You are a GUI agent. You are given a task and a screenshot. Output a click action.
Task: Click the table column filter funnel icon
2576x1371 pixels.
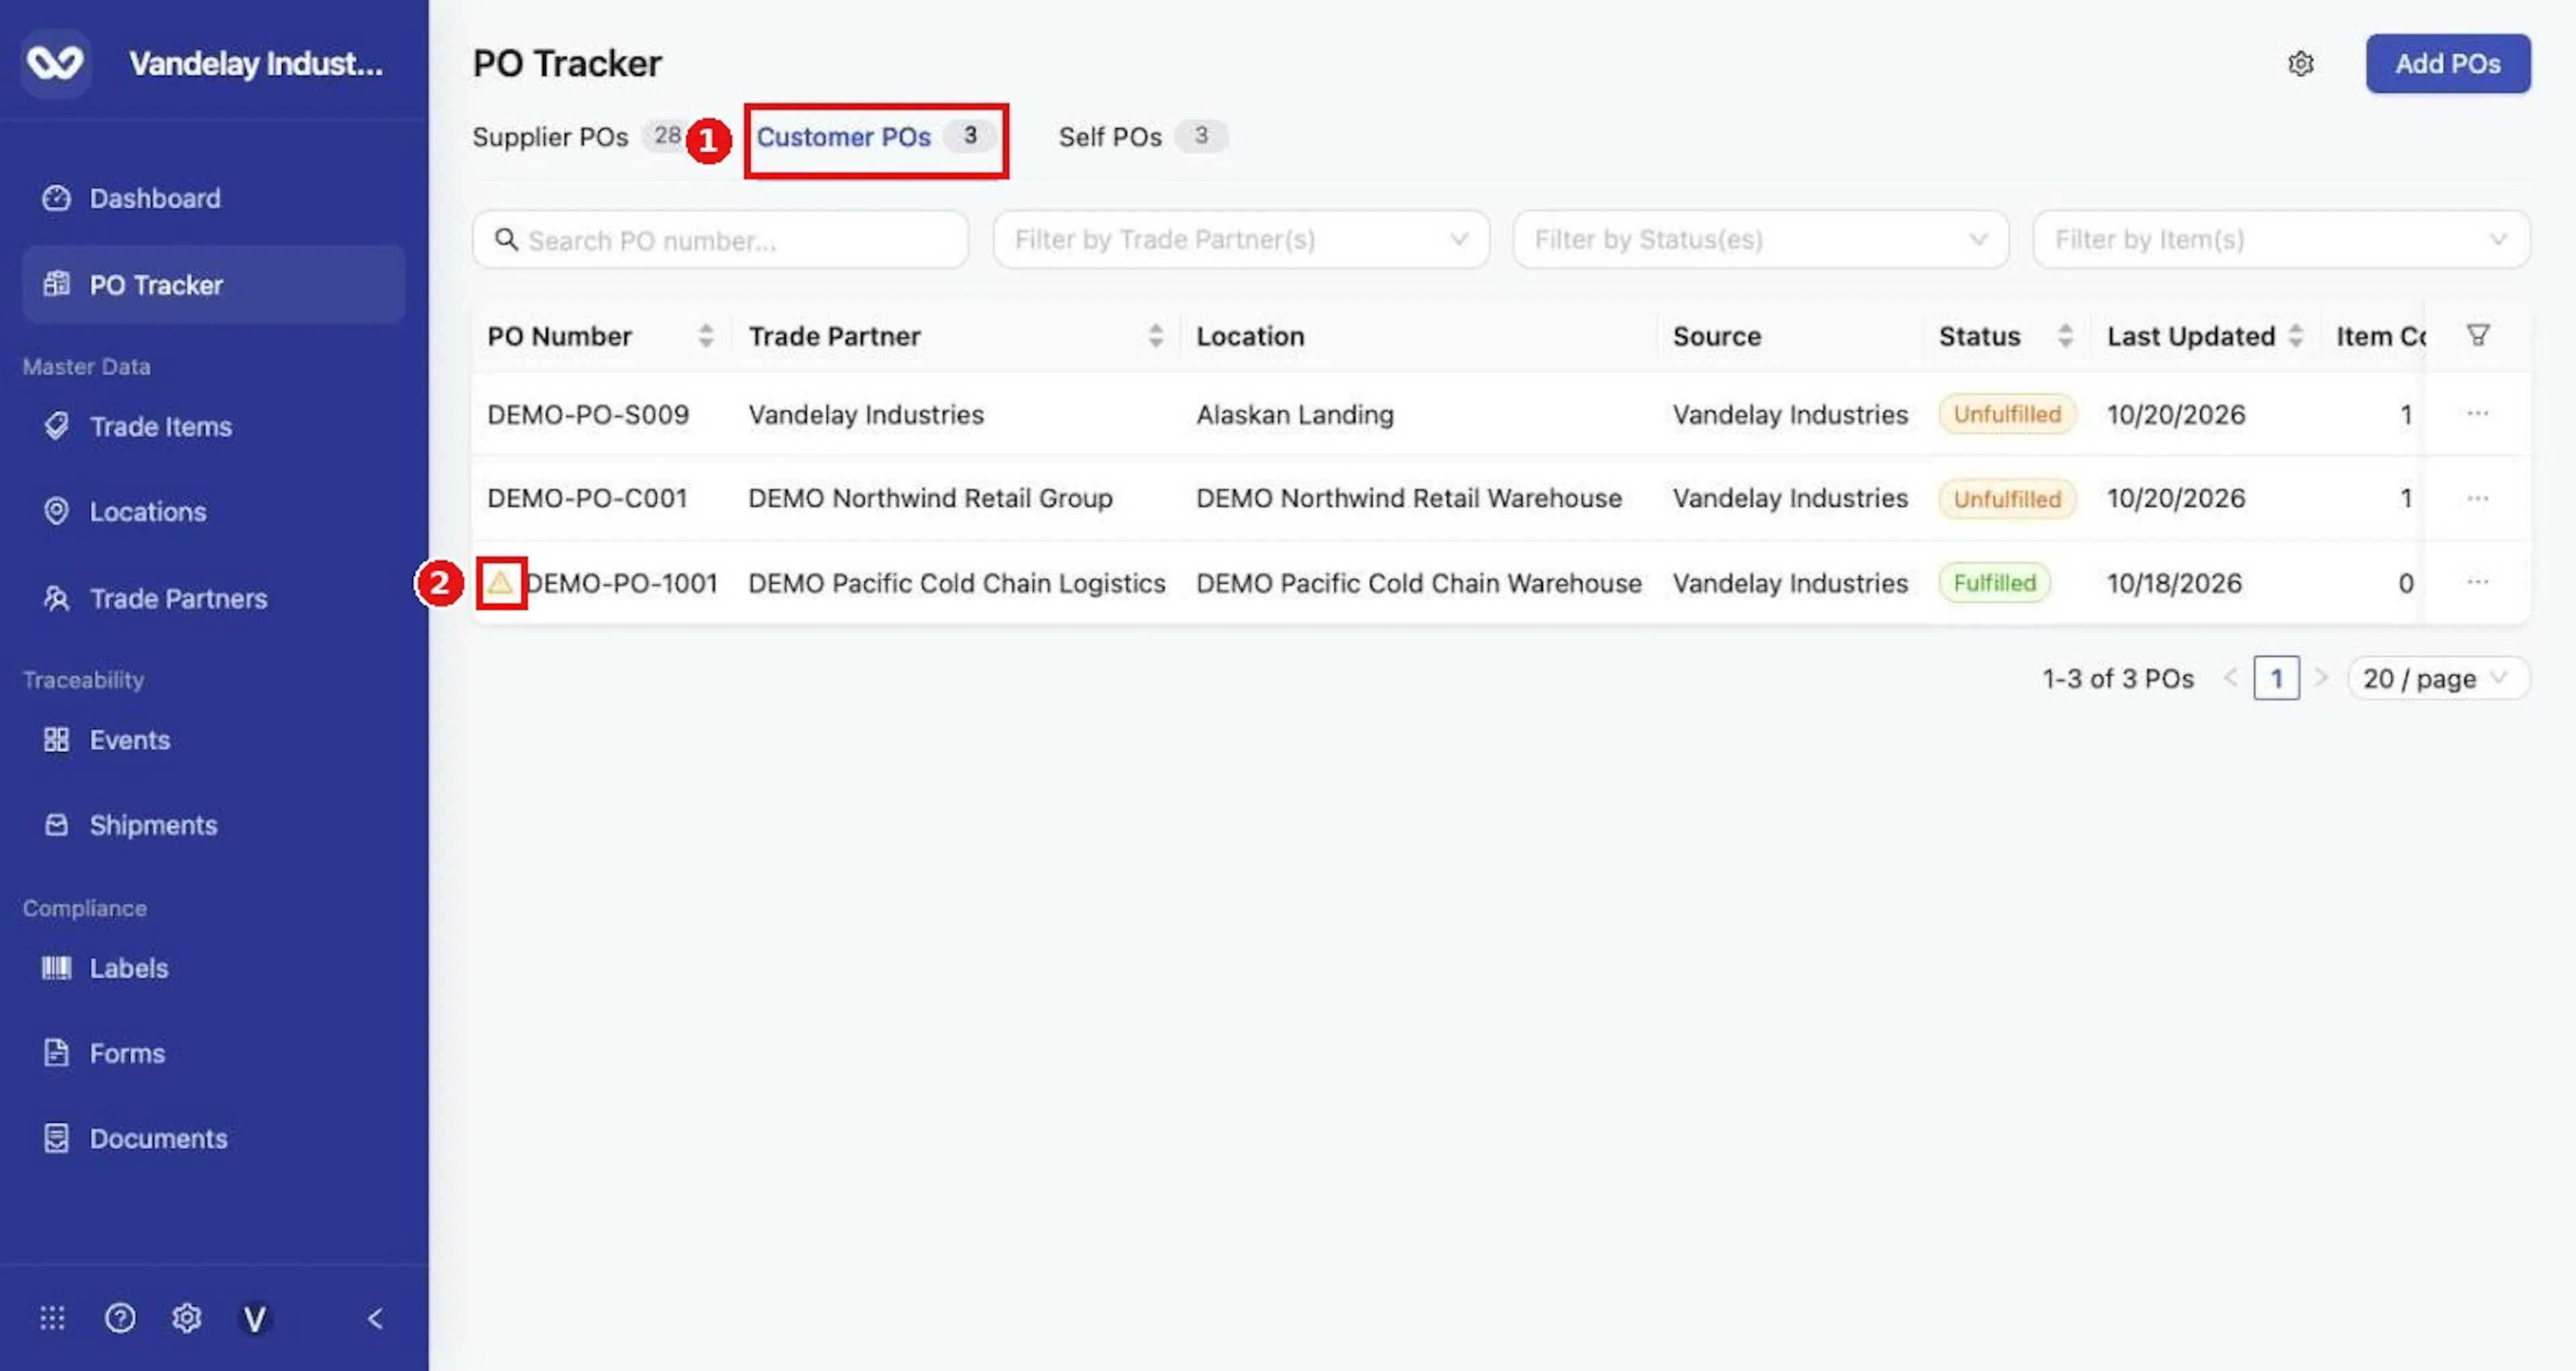click(x=2478, y=335)
